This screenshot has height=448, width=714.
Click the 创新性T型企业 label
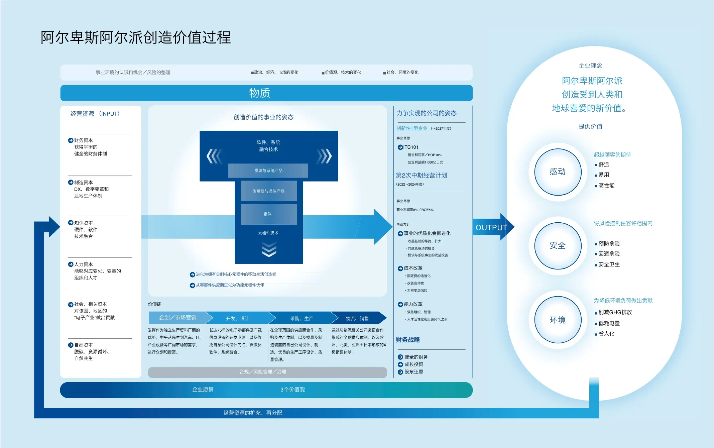pos(412,128)
